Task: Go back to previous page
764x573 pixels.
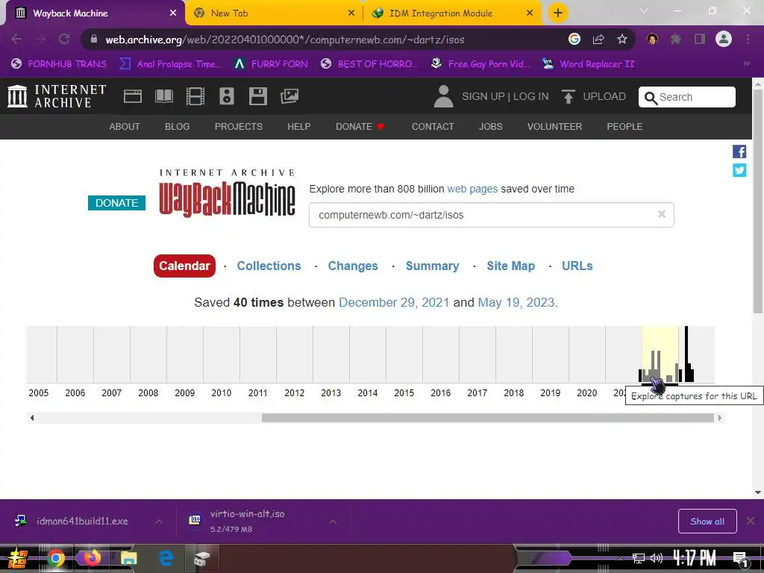Action: point(16,39)
